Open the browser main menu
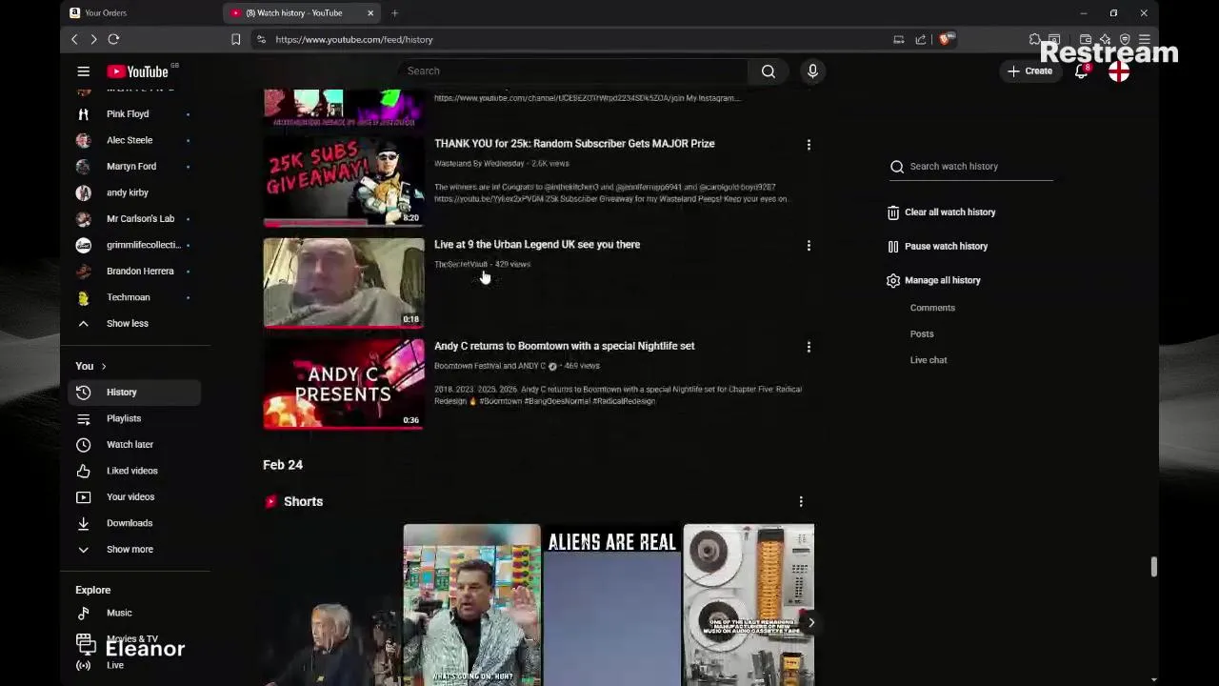Screen dimensions: 1219x686 [1145, 39]
